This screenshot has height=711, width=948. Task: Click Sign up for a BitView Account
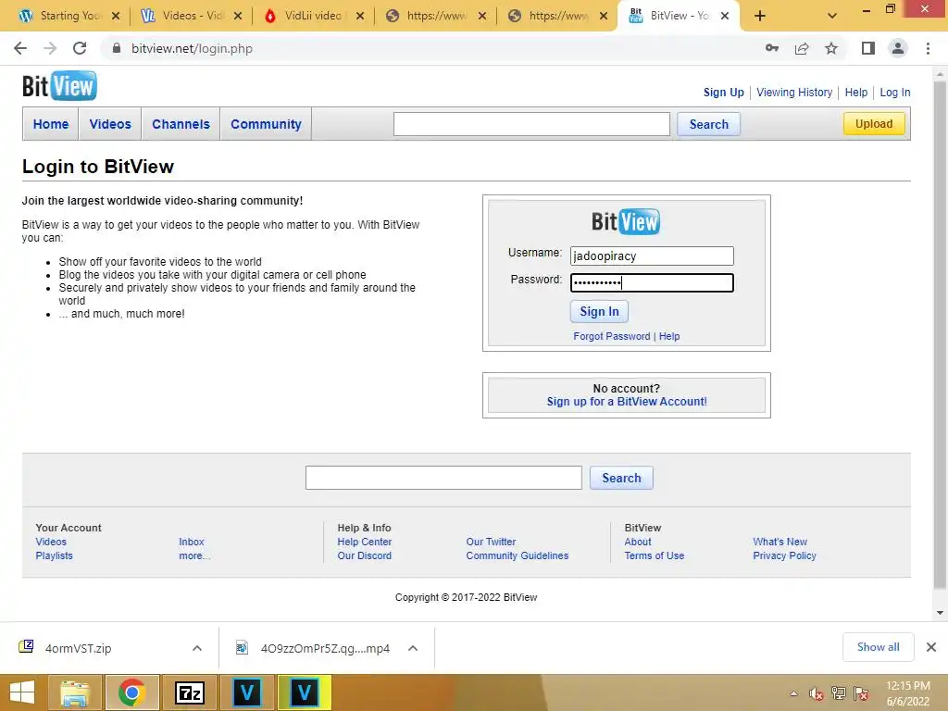pyautogui.click(x=627, y=402)
